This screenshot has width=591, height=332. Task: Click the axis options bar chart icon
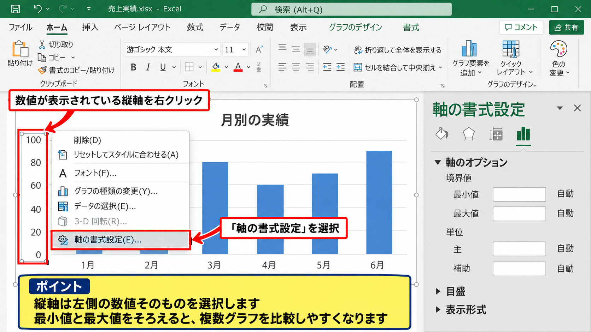(523, 134)
